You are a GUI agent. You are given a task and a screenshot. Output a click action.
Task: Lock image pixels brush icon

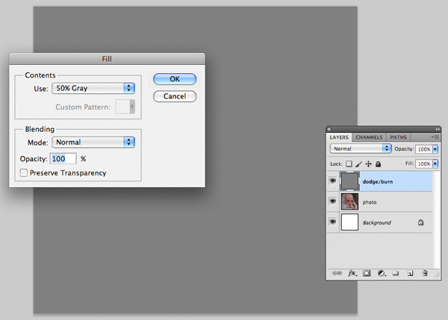coord(359,164)
